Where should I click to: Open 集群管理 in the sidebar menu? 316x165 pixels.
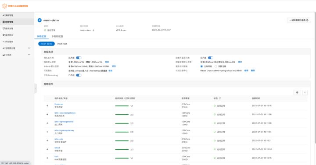[x=17, y=15]
